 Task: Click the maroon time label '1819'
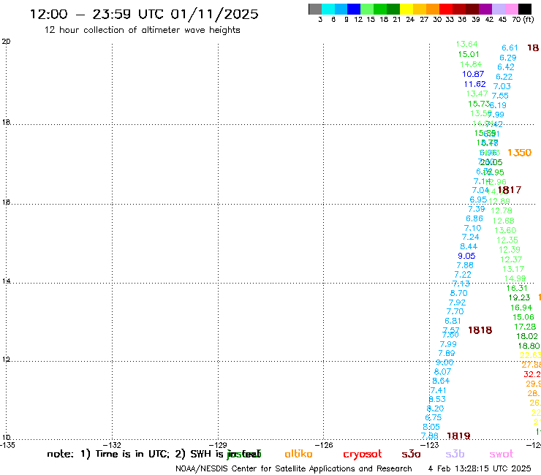(x=458, y=436)
